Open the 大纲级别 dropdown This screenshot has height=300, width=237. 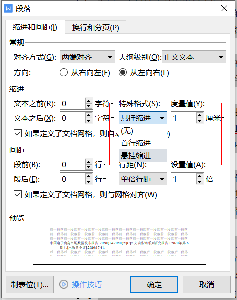click(194, 57)
